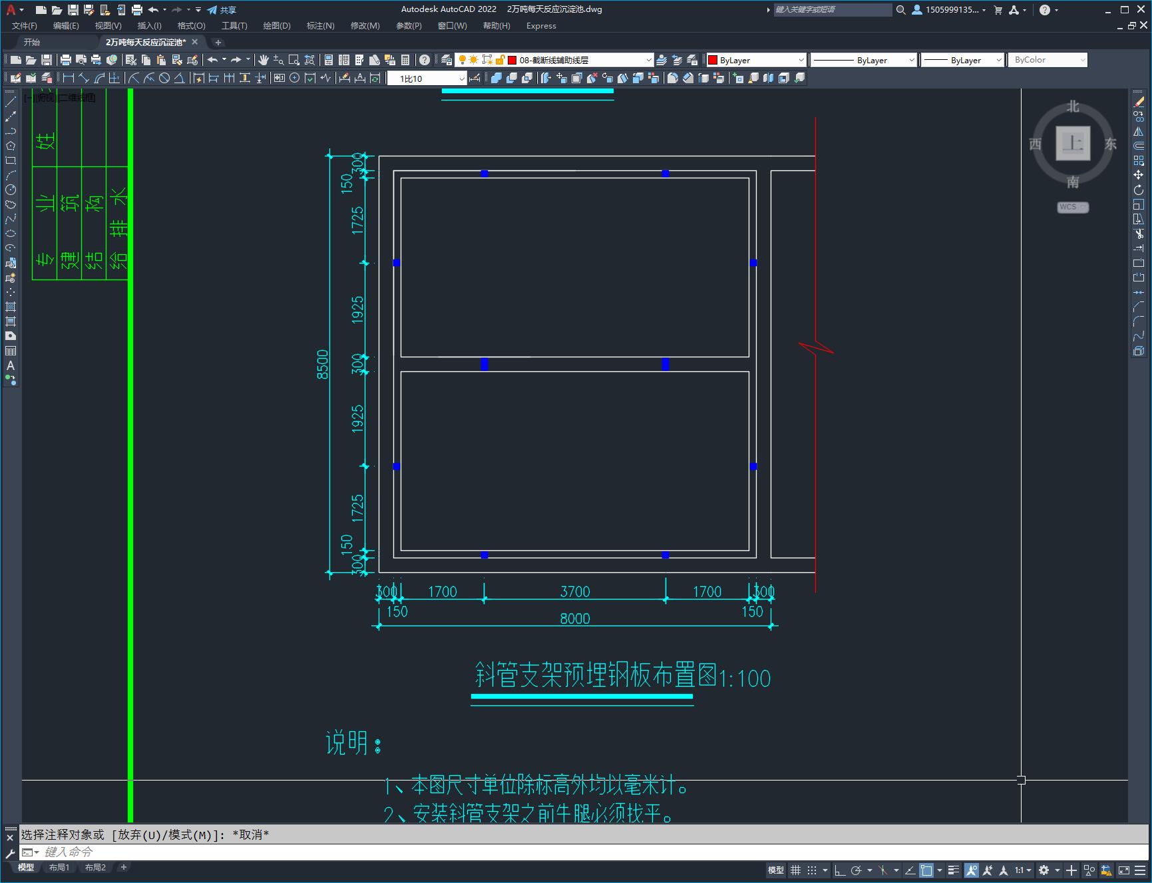Open the 文件(F) menu
This screenshot has width=1152, height=883.
pyautogui.click(x=25, y=26)
